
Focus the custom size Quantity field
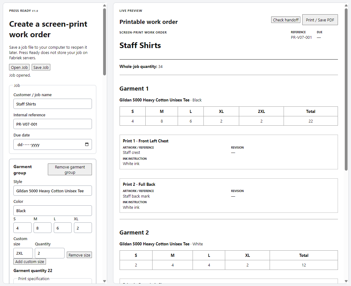tap(50, 253)
